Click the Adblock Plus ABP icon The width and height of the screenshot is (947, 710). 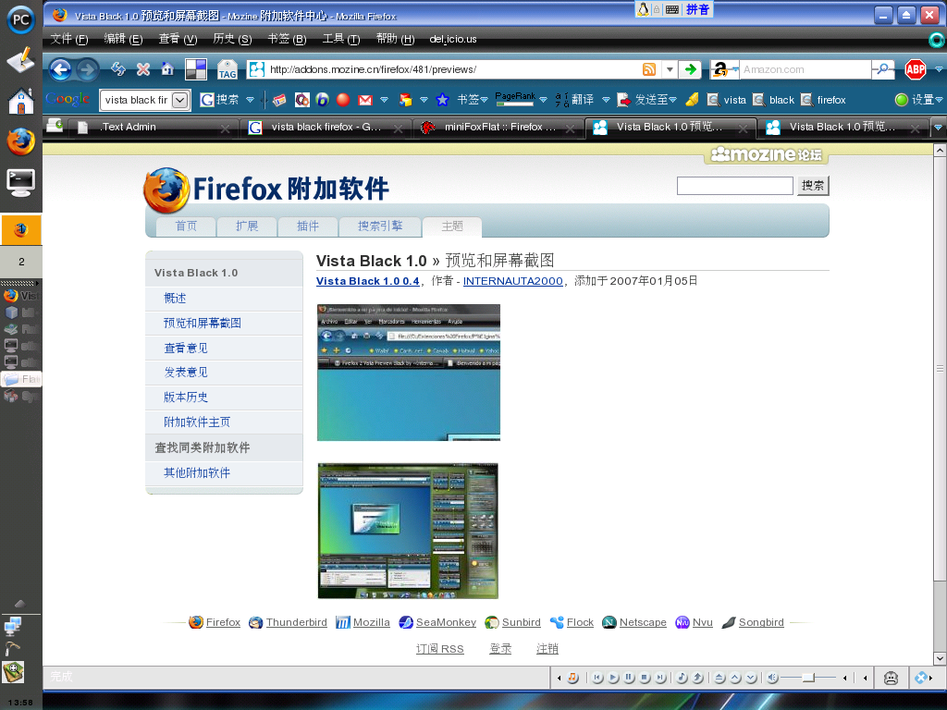[915, 69]
